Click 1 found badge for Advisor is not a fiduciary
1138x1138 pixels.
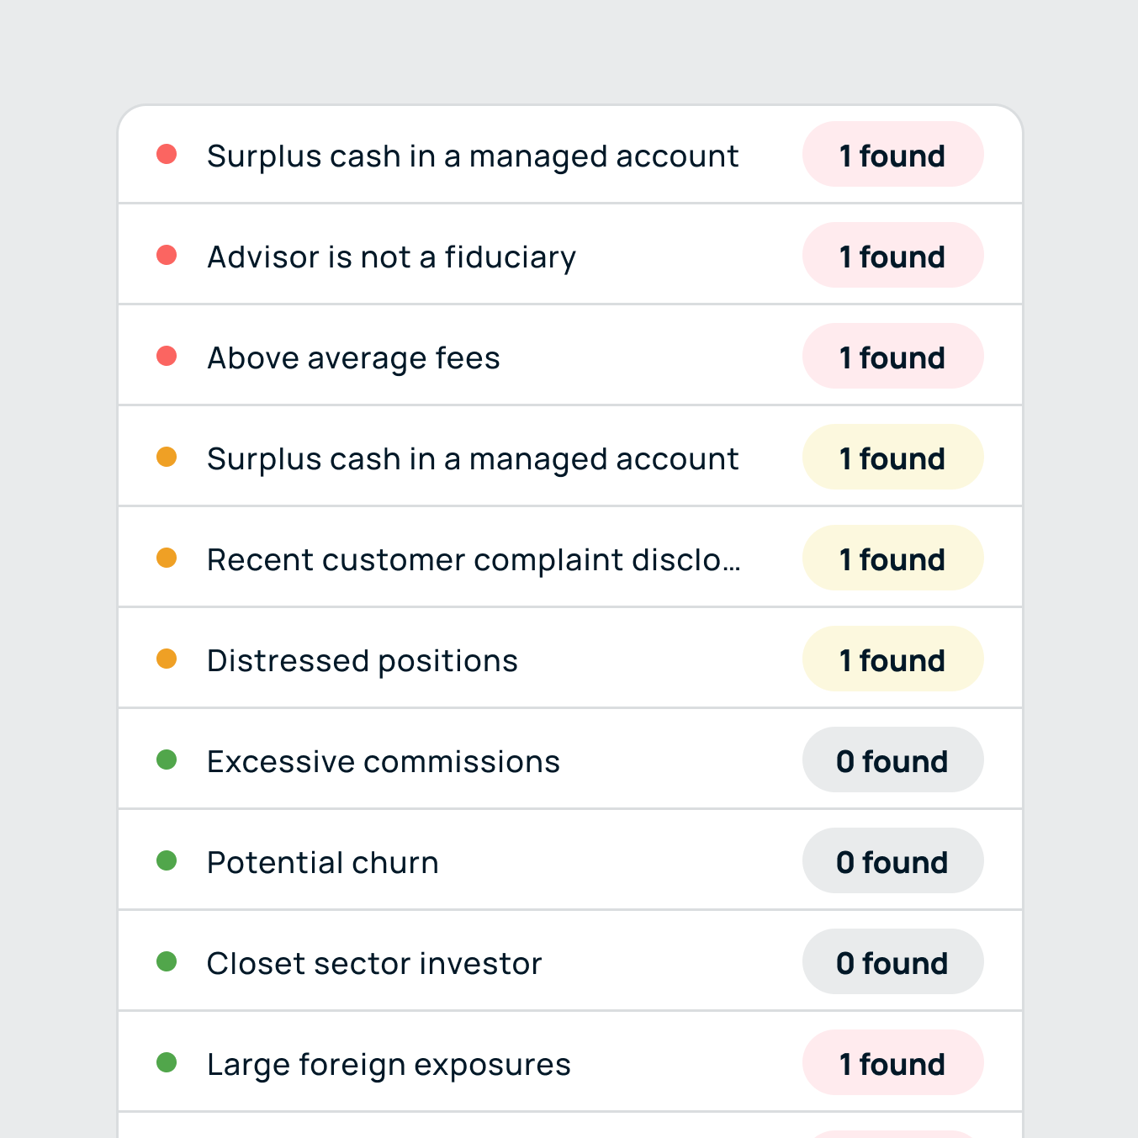coord(892,256)
